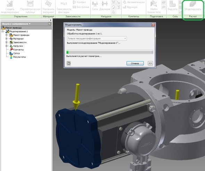Click the moment load icon with circular arrow
This screenshot has width=205, height=171.
(x=113, y=7)
